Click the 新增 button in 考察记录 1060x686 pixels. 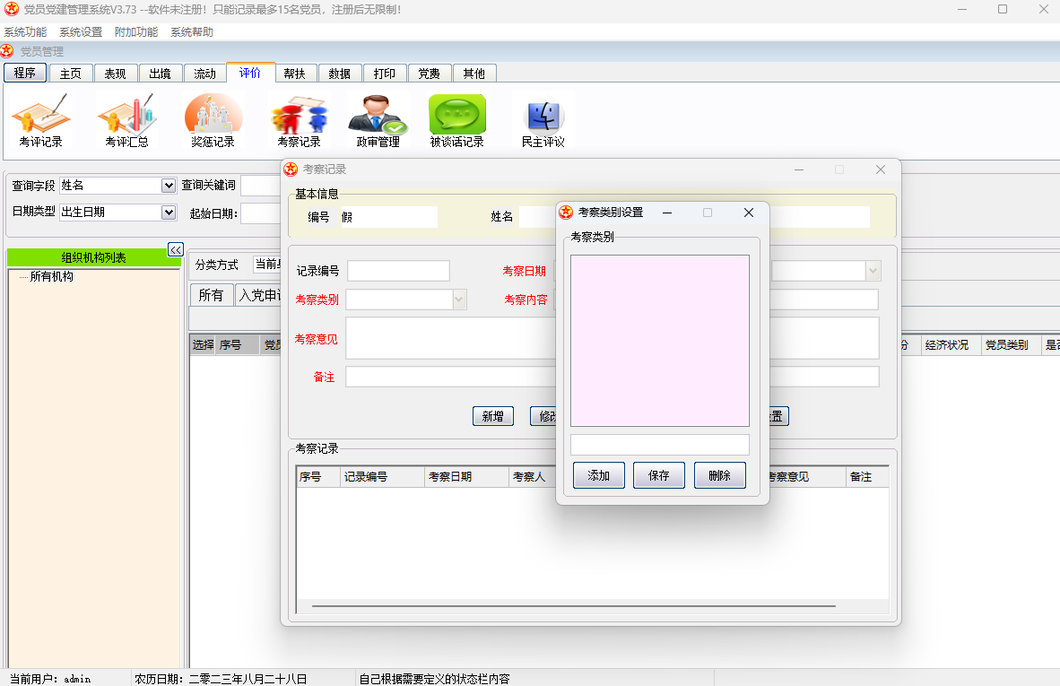(x=493, y=416)
